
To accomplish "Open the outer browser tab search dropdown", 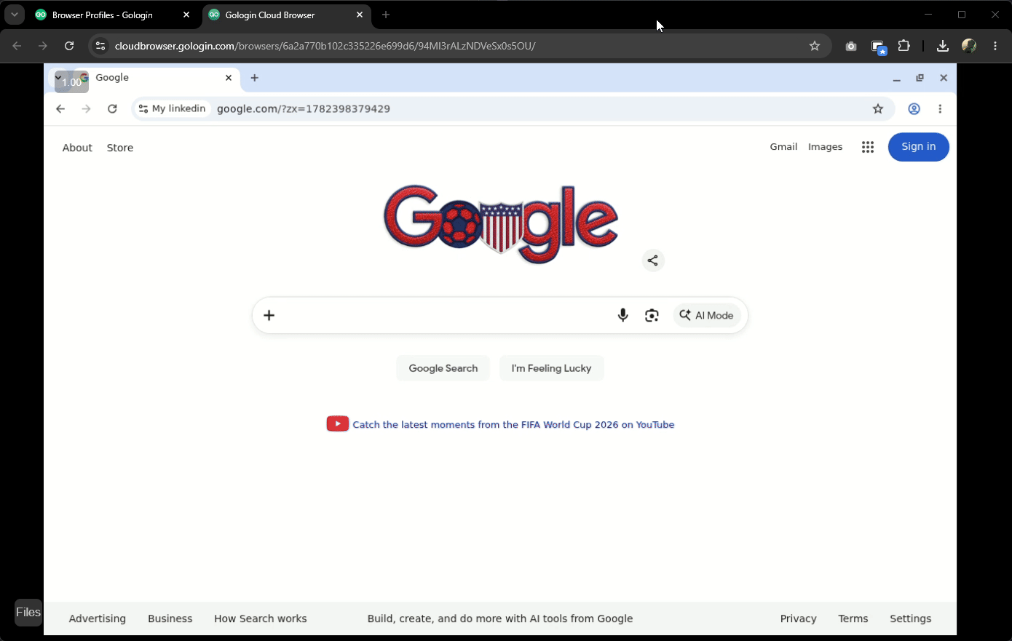I will 15,15.
